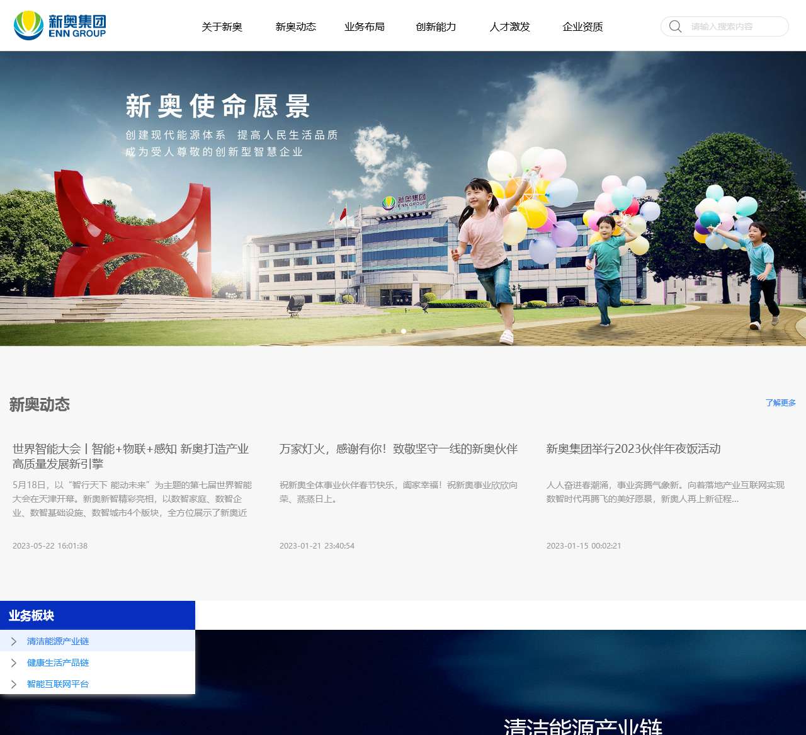This screenshot has width=806, height=735.
Task: Select the fourth carousel dot
Action: 414,331
